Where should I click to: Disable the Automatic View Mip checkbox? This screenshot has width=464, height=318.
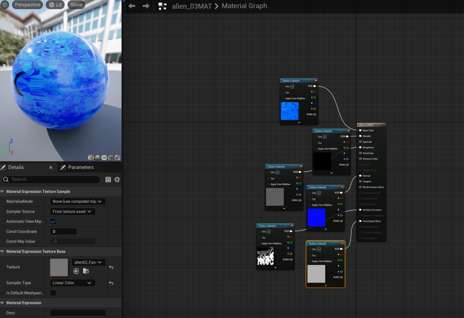click(x=53, y=221)
